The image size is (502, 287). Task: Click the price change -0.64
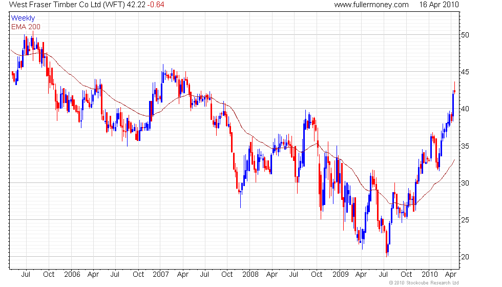(156, 5)
